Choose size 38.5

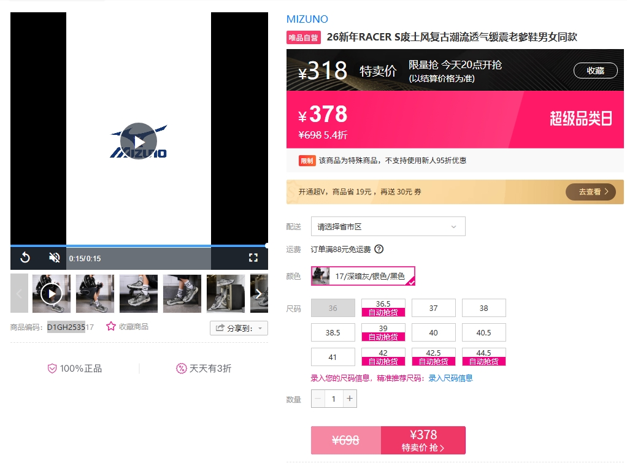click(333, 332)
